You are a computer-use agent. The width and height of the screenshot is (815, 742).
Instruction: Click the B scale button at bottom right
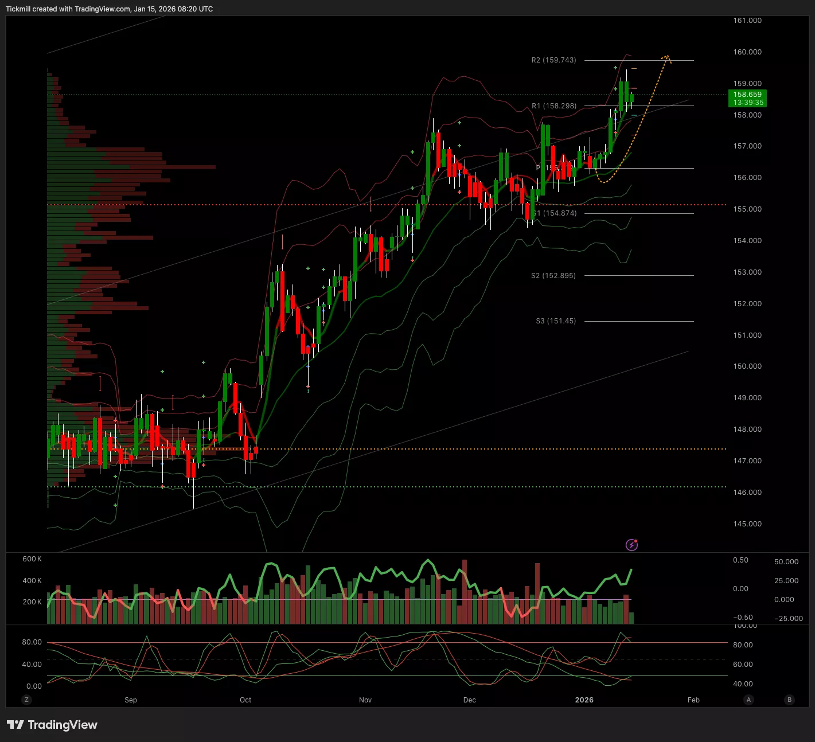tap(790, 700)
